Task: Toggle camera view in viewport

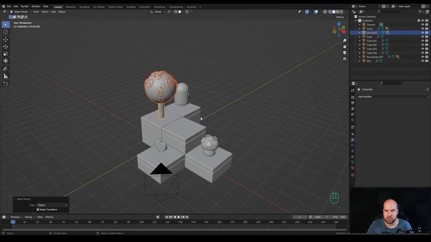Action: click(x=344, y=52)
